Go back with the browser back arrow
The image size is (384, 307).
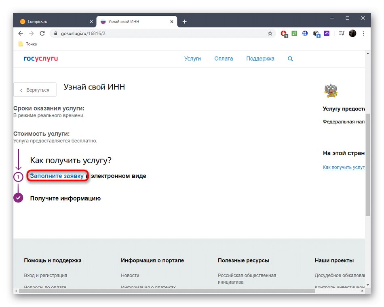point(21,33)
